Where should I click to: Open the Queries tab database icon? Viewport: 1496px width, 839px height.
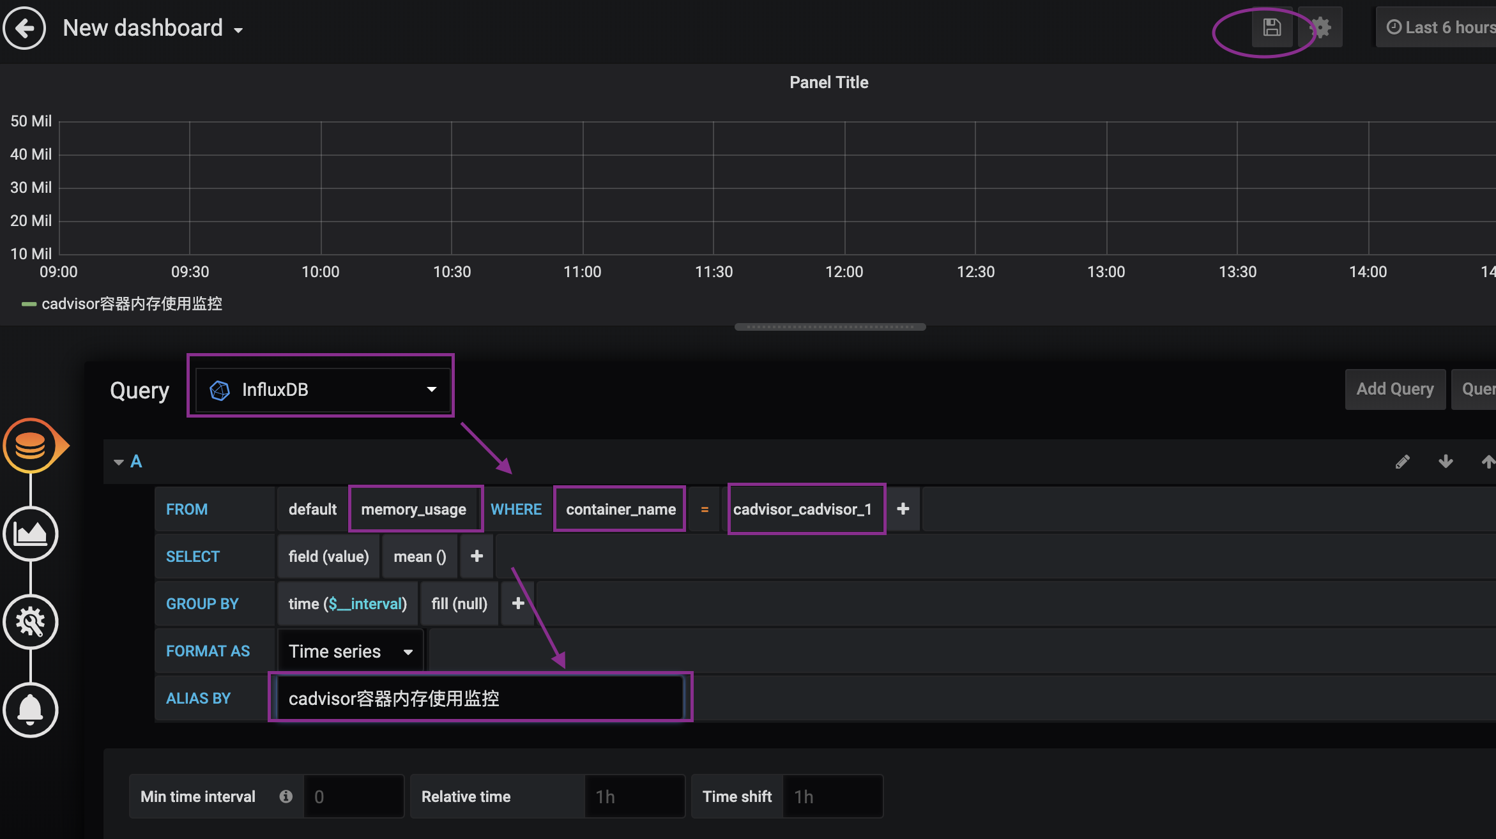click(x=30, y=446)
